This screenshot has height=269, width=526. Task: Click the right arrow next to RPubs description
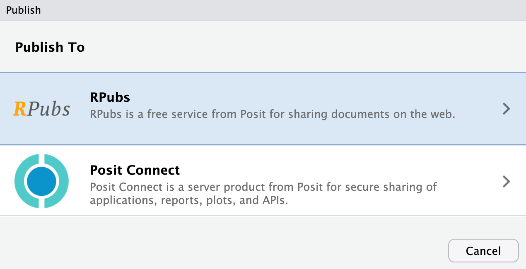(x=506, y=108)
